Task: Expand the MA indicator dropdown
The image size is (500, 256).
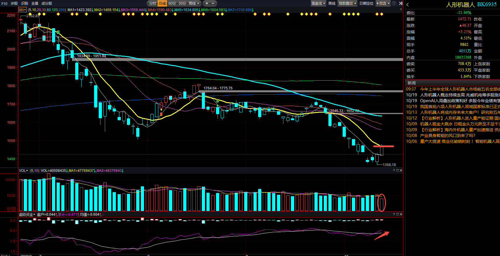Action: coord(23,10)
